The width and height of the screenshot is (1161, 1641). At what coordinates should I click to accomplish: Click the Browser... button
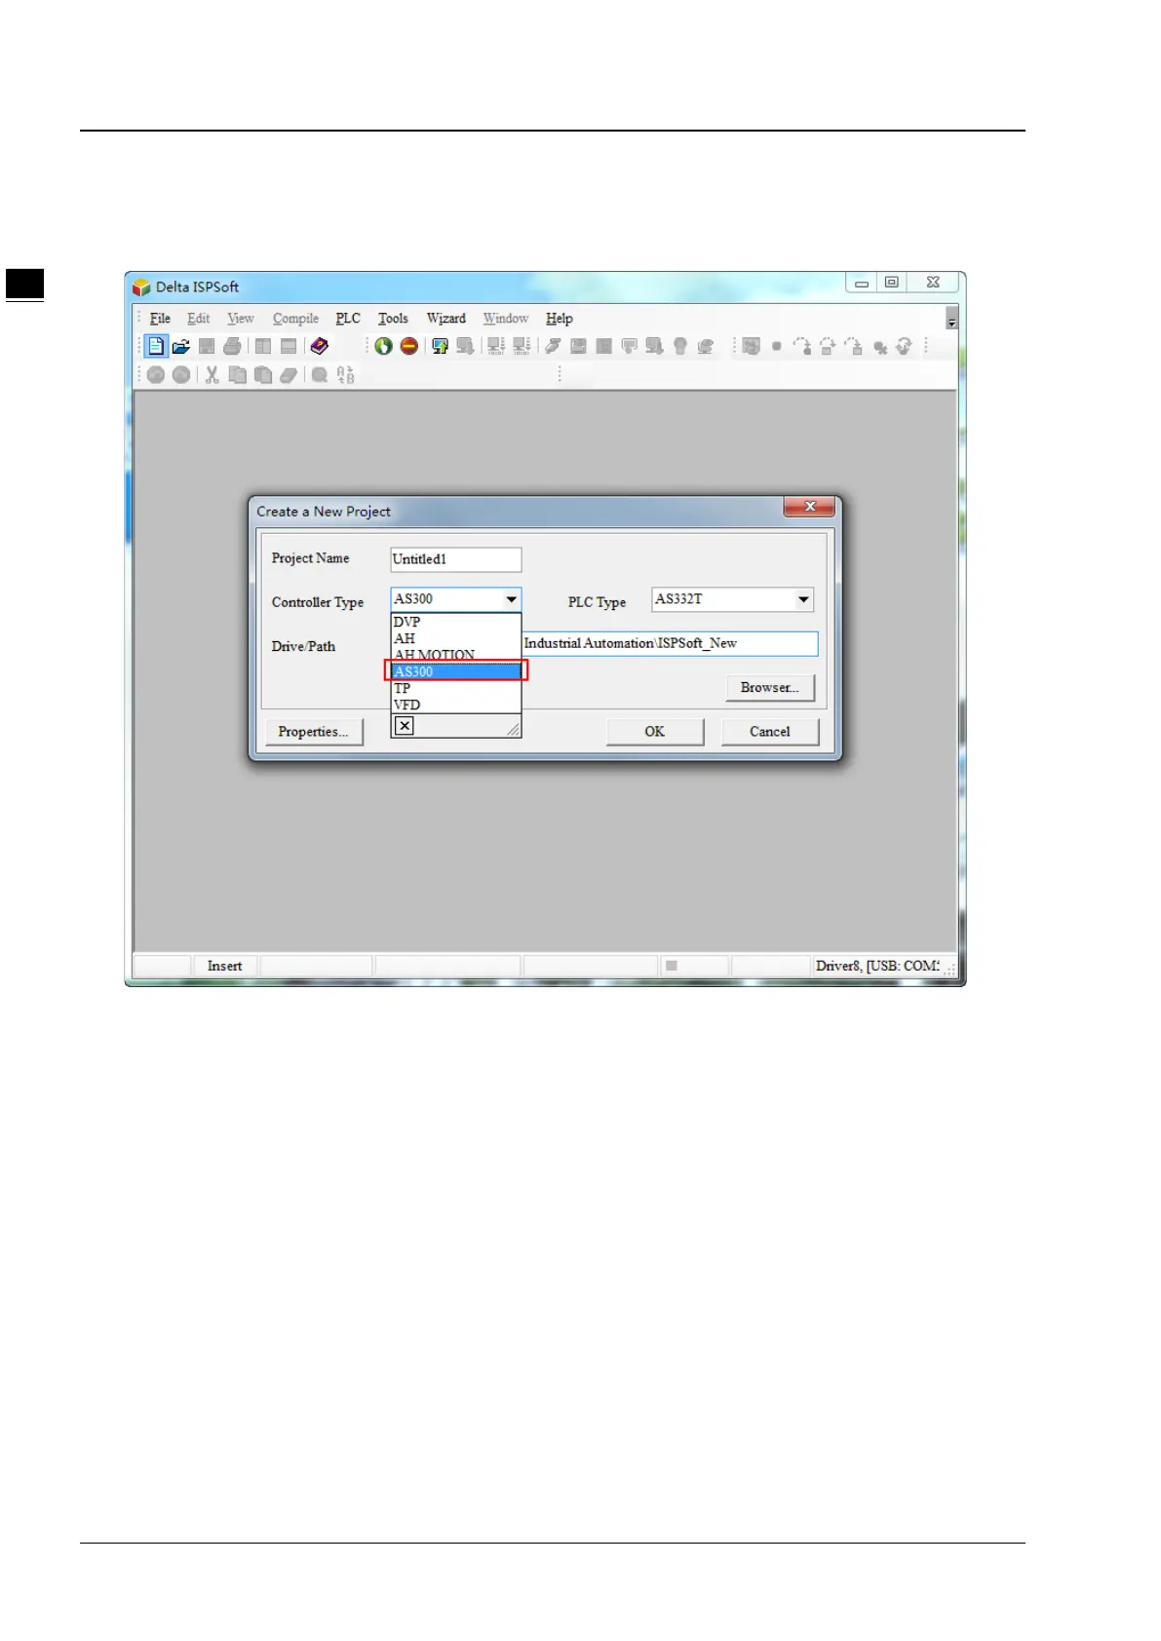click(x=770, y=688)
